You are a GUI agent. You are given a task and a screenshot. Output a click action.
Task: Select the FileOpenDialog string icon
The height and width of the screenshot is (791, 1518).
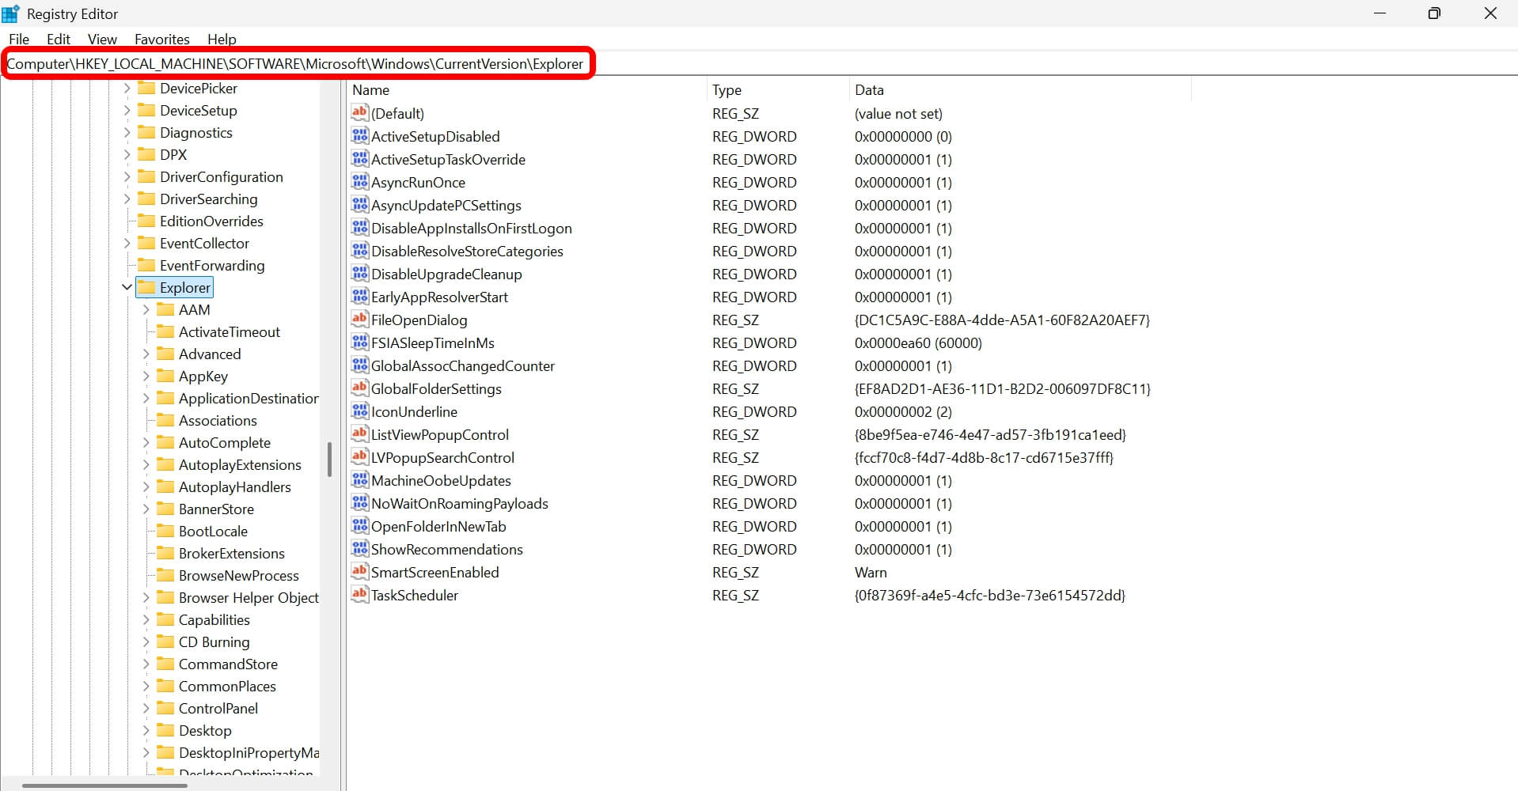360,319
